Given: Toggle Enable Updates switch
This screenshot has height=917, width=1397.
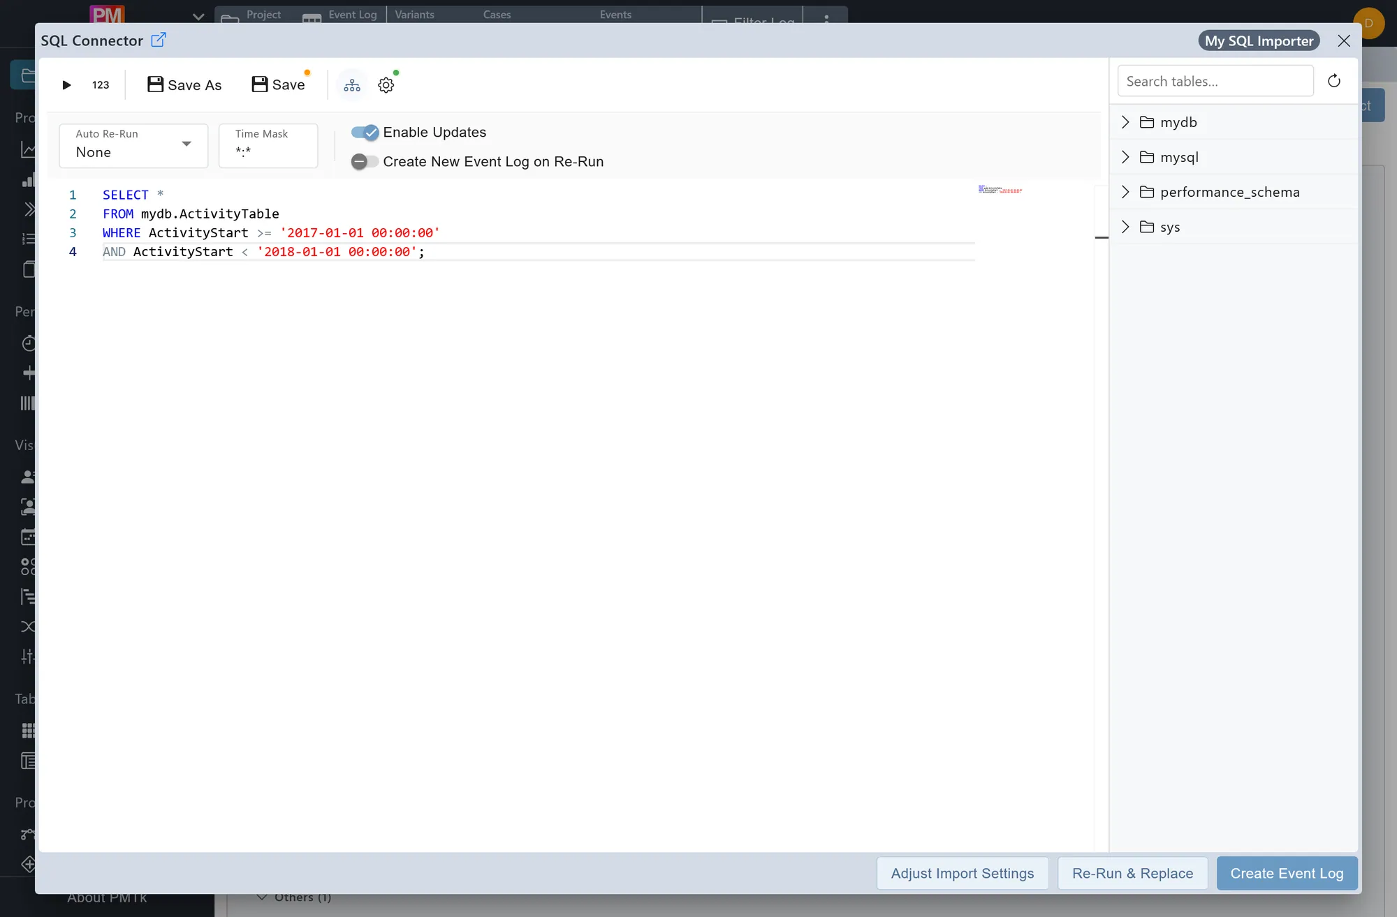Looking at the screenshot, I should [x=365, y=132].
